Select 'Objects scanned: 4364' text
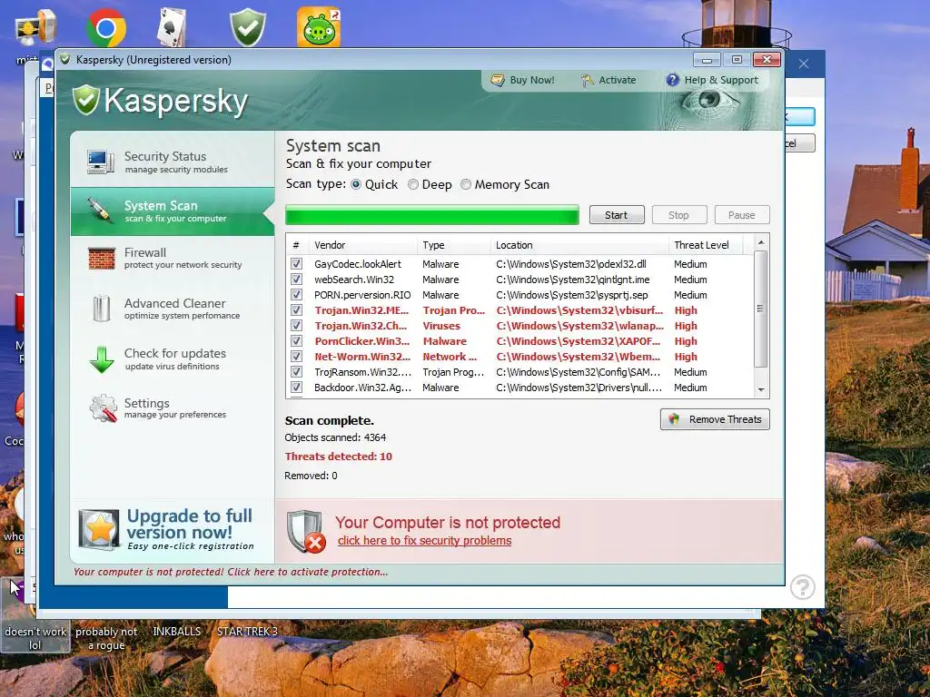 [x=335, y=437]
